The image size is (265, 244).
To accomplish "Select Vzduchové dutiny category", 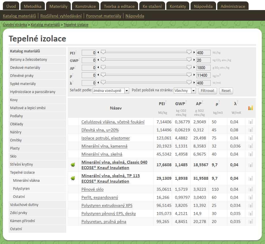I will click(37, 205).
